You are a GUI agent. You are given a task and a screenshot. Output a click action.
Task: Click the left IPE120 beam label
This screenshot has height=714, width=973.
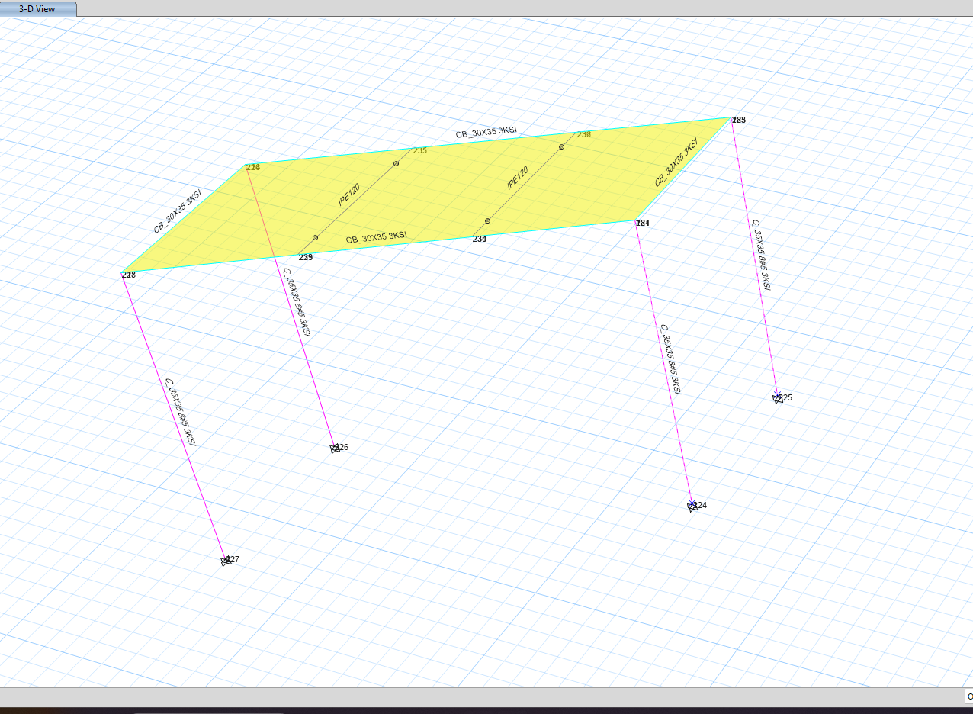coord(349,195)
